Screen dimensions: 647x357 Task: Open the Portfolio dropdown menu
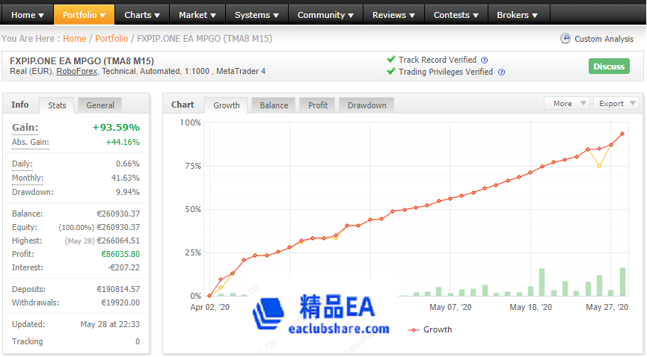click(85, 15)
